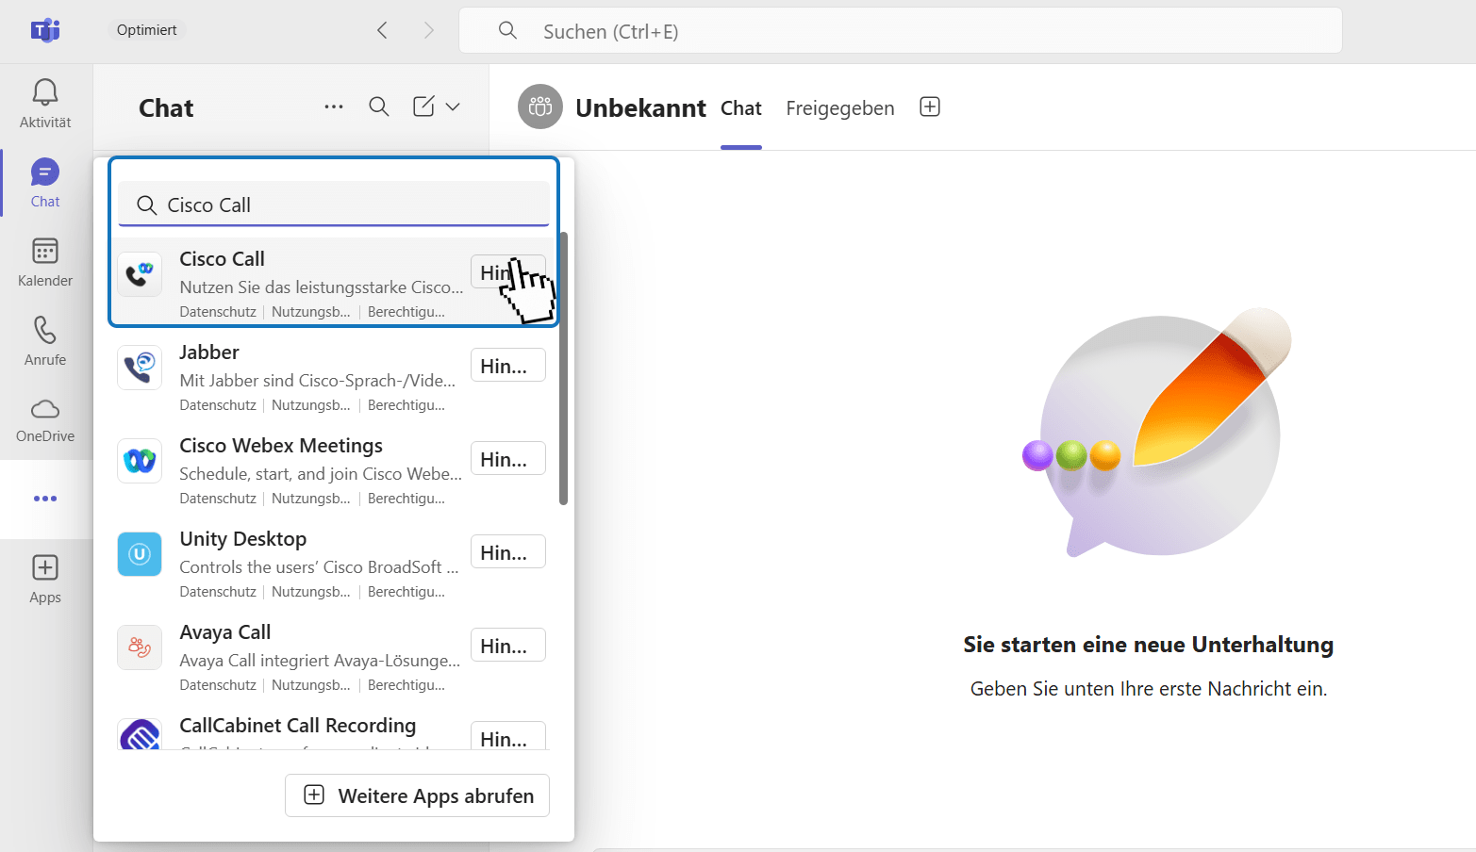1476x852 pixels.
Task: Switch to the Chat tab of Unbekannt
Action: [741, 108]
